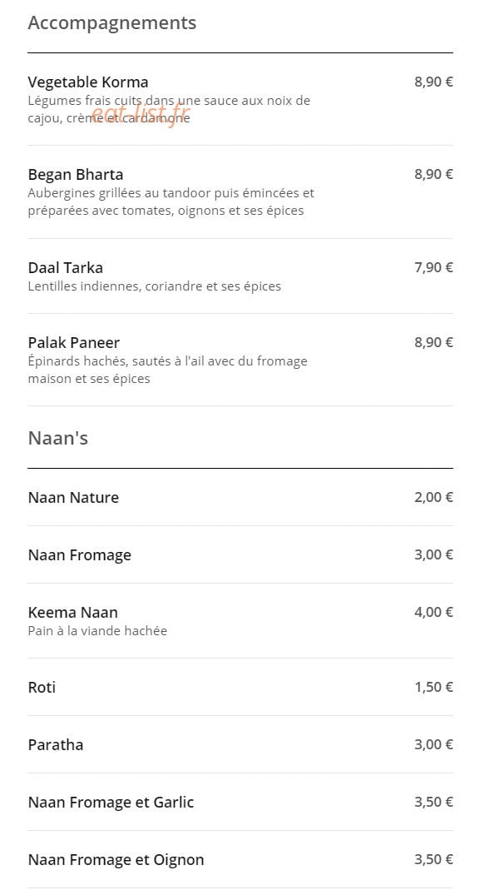Click the Naan's section heading
The image size is (504, 890).
pyautogui.click(x=58, y=438)
